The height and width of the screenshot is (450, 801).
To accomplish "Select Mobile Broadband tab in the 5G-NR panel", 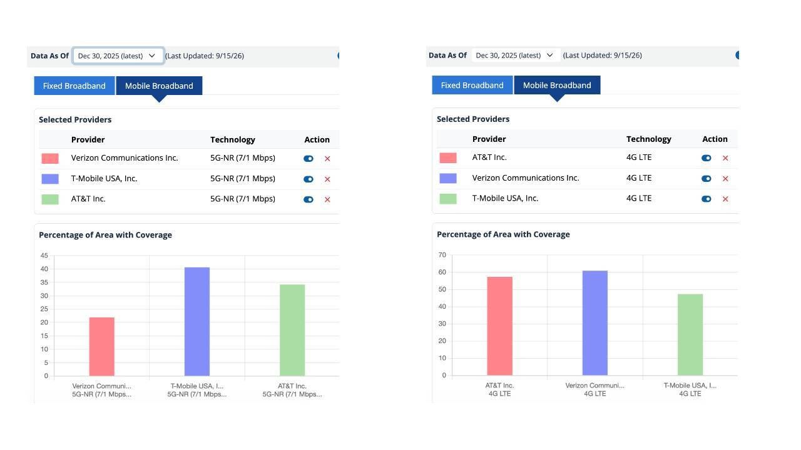I will 159,86.
